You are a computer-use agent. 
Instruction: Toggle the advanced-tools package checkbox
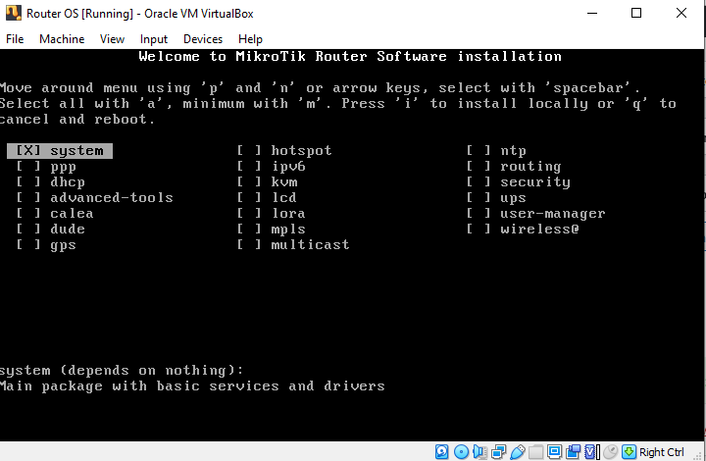point(28,197)
